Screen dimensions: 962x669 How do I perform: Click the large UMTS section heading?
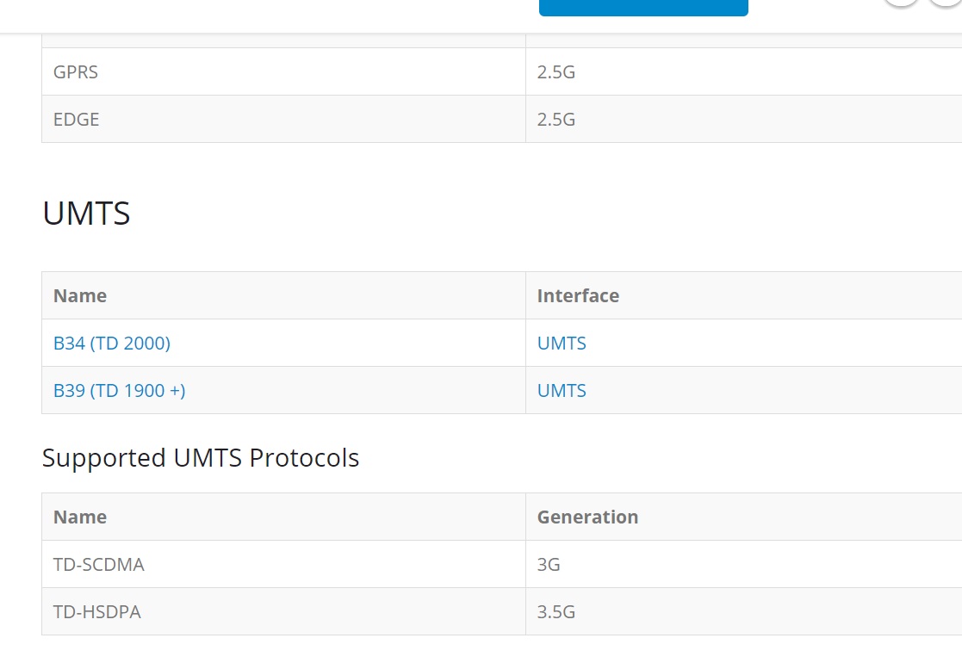click(x=86, y=214)
